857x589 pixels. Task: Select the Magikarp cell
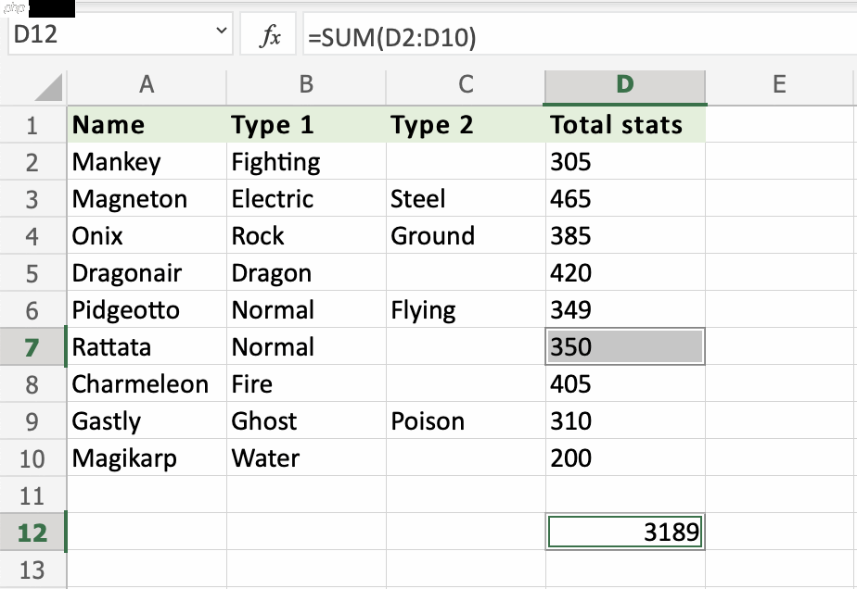click(x=147, y=458)
